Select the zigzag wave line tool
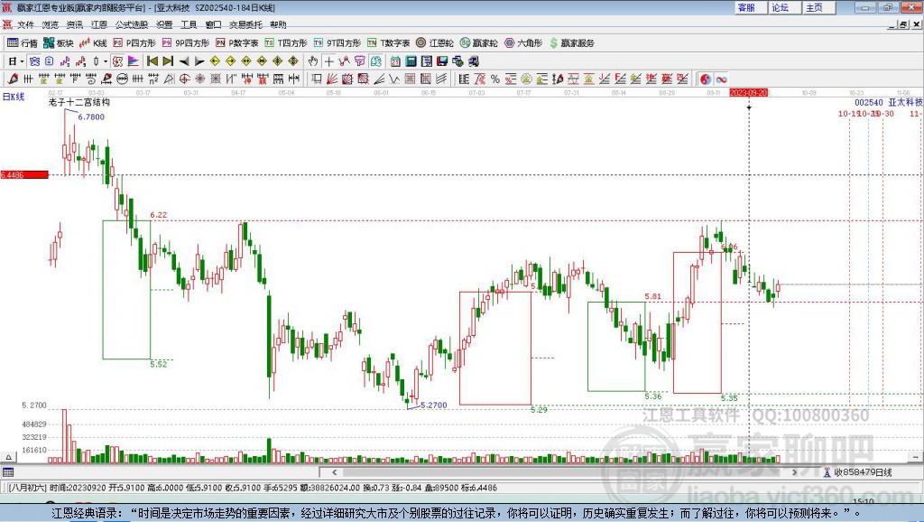 coord(394,79)
